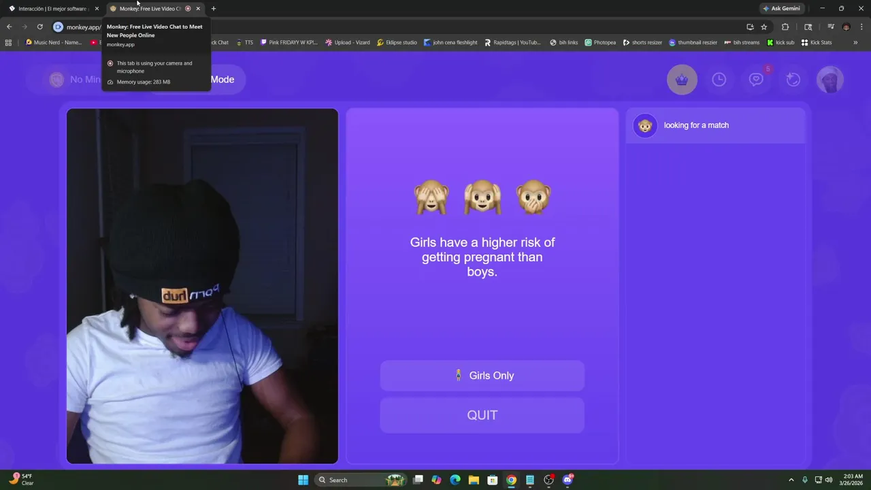Open a new browser tab
The height and width of the screenshot is (490, 871).
(x=214, y=8)
